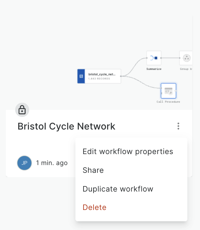Choose the red Delete option
Screen dimensions: 200x230
pos(94,207)
